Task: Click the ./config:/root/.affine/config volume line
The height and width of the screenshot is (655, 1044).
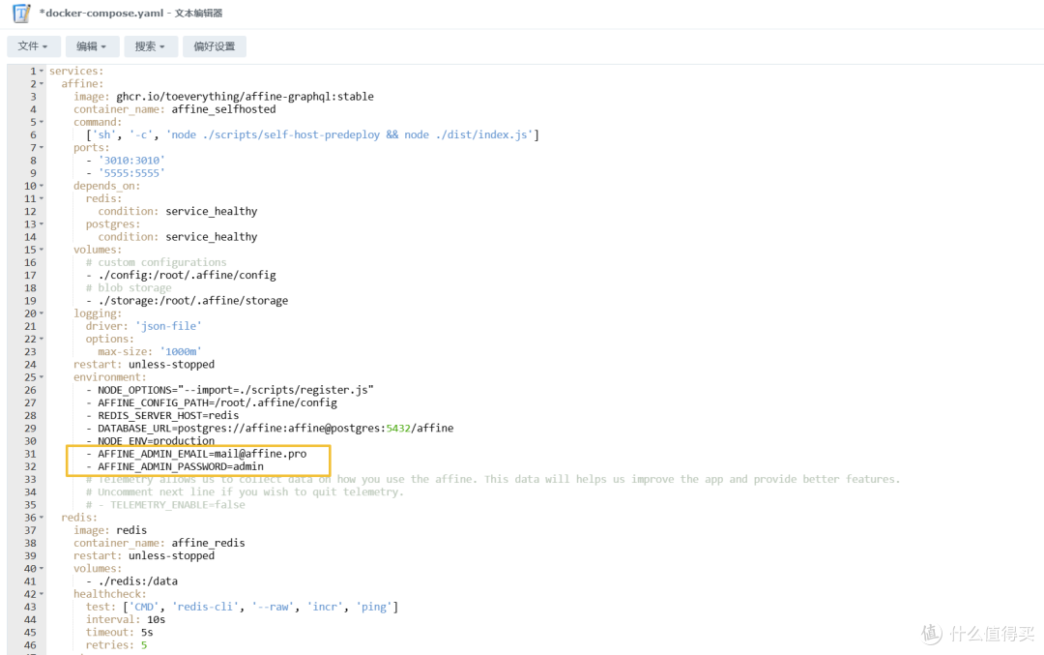Action: [181, 275]
